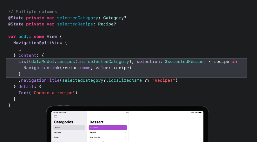Click the battery indicator in iPad status bar

pyautogui.click(x=200, y=112)
